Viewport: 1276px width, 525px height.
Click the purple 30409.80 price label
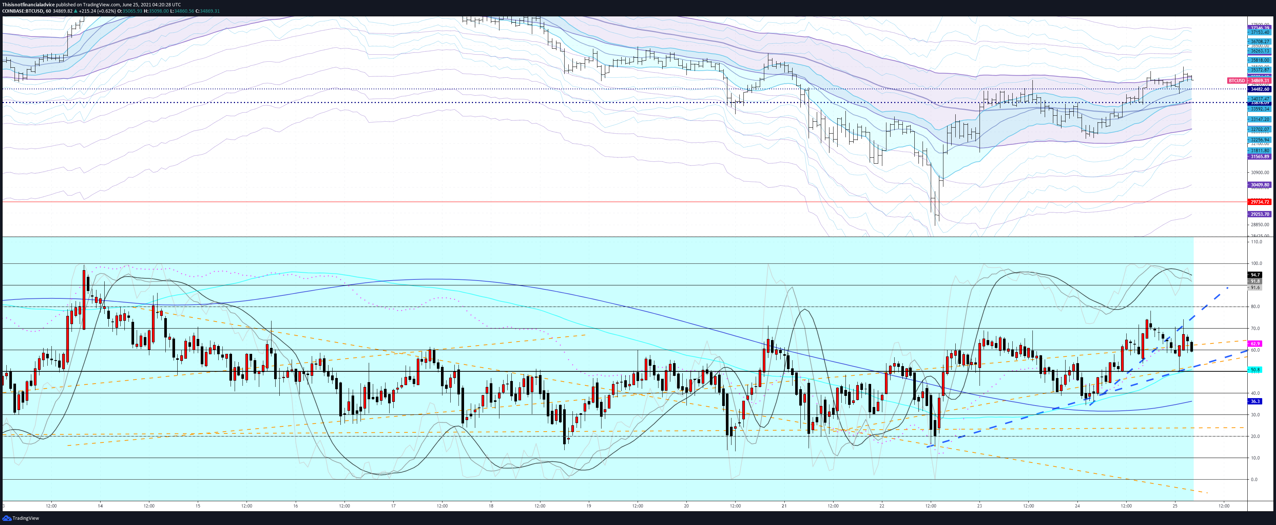(x=1260, y=185)
